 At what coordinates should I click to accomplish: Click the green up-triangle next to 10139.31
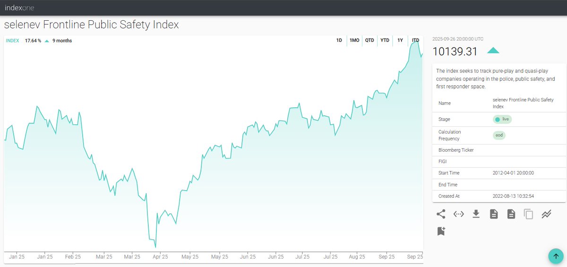(x=493, y=51)
